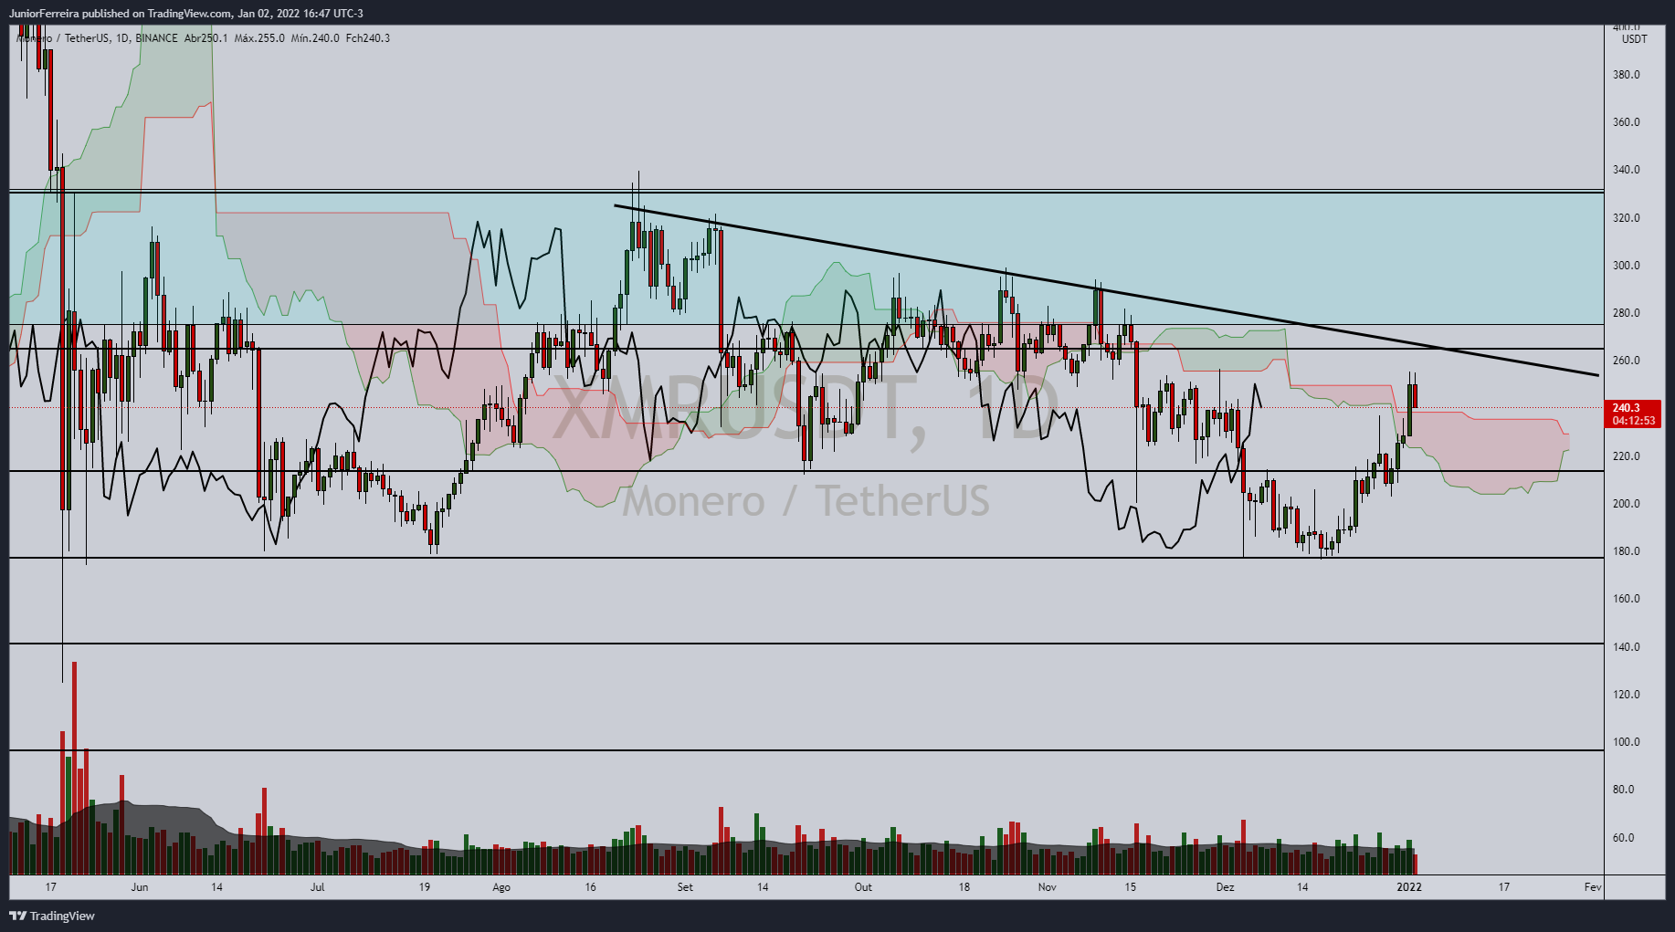Image resolution: width=1675 pixels, height=932 pixels.
Task: Click the Ago date label on time axis
Action: pyautogui.click(x=501, y=887)
